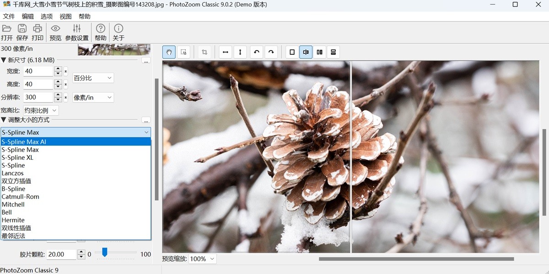Rotate the image counterclockwise
Screen dimensions: 549x274
click(256, 52)
